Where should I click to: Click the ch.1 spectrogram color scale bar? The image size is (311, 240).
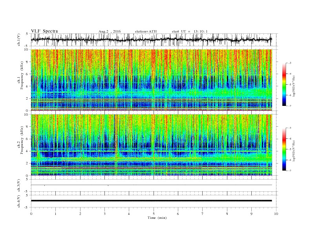coord(284,84)
